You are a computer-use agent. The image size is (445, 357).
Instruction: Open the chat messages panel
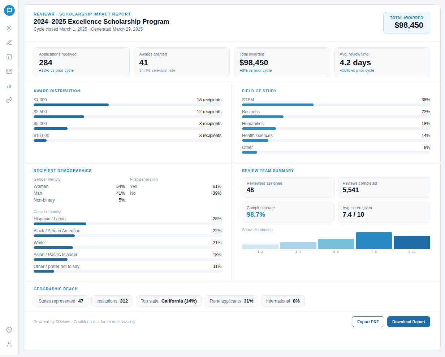(9, 10)
